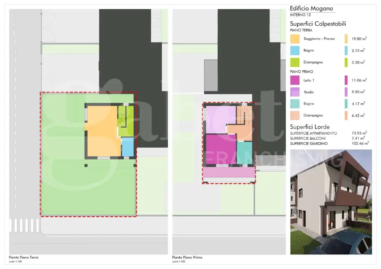Image resolution: width=381 pixels, height=269 pixels.
Task: Click the blue bathroom in ground floor plan
Action: click(128, 147)
